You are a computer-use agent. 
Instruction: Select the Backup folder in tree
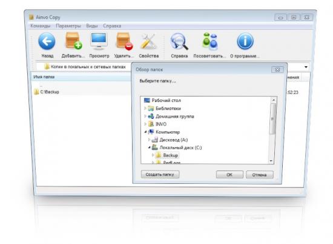pos(170,155)
